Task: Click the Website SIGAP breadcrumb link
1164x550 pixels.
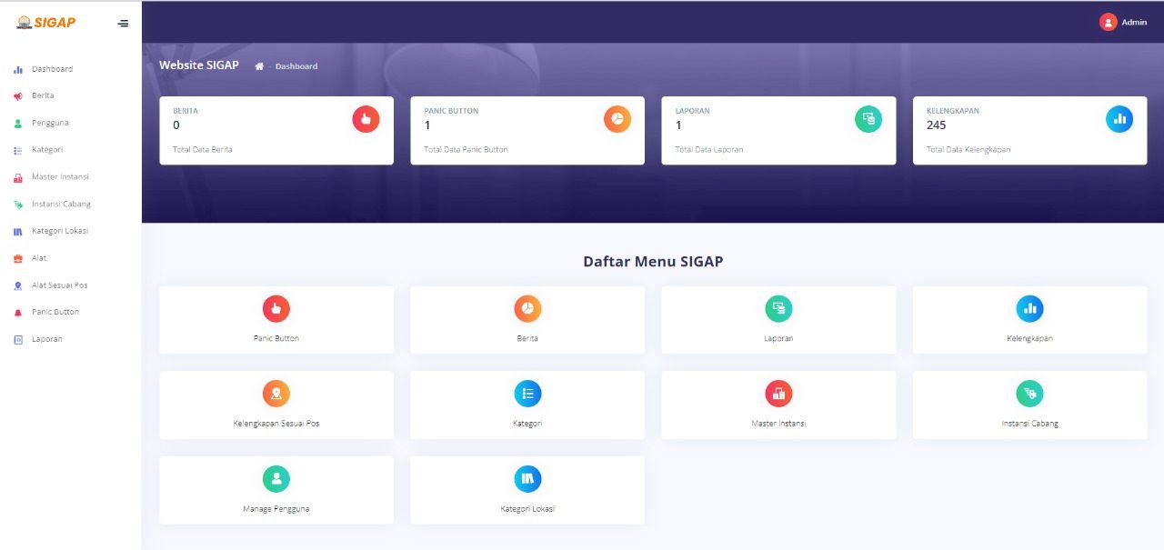Action: pyautogui.click(x=198, y=65)
